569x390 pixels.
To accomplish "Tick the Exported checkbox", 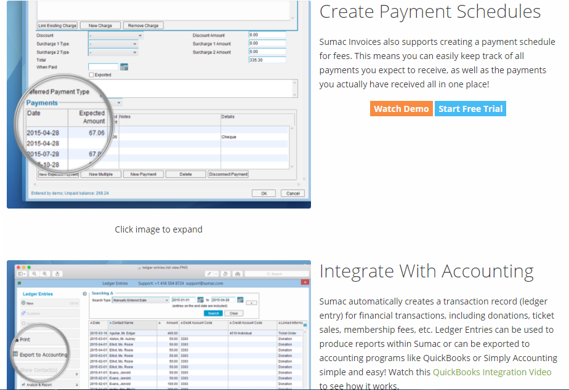I will pos(91,74).
